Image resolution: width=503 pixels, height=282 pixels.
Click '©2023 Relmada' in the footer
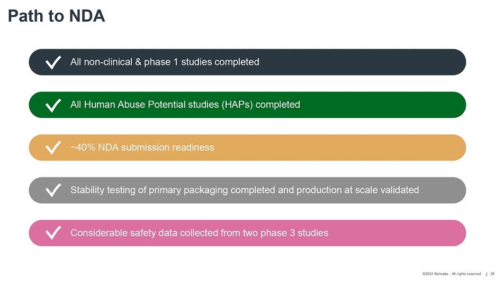point(436,274)
